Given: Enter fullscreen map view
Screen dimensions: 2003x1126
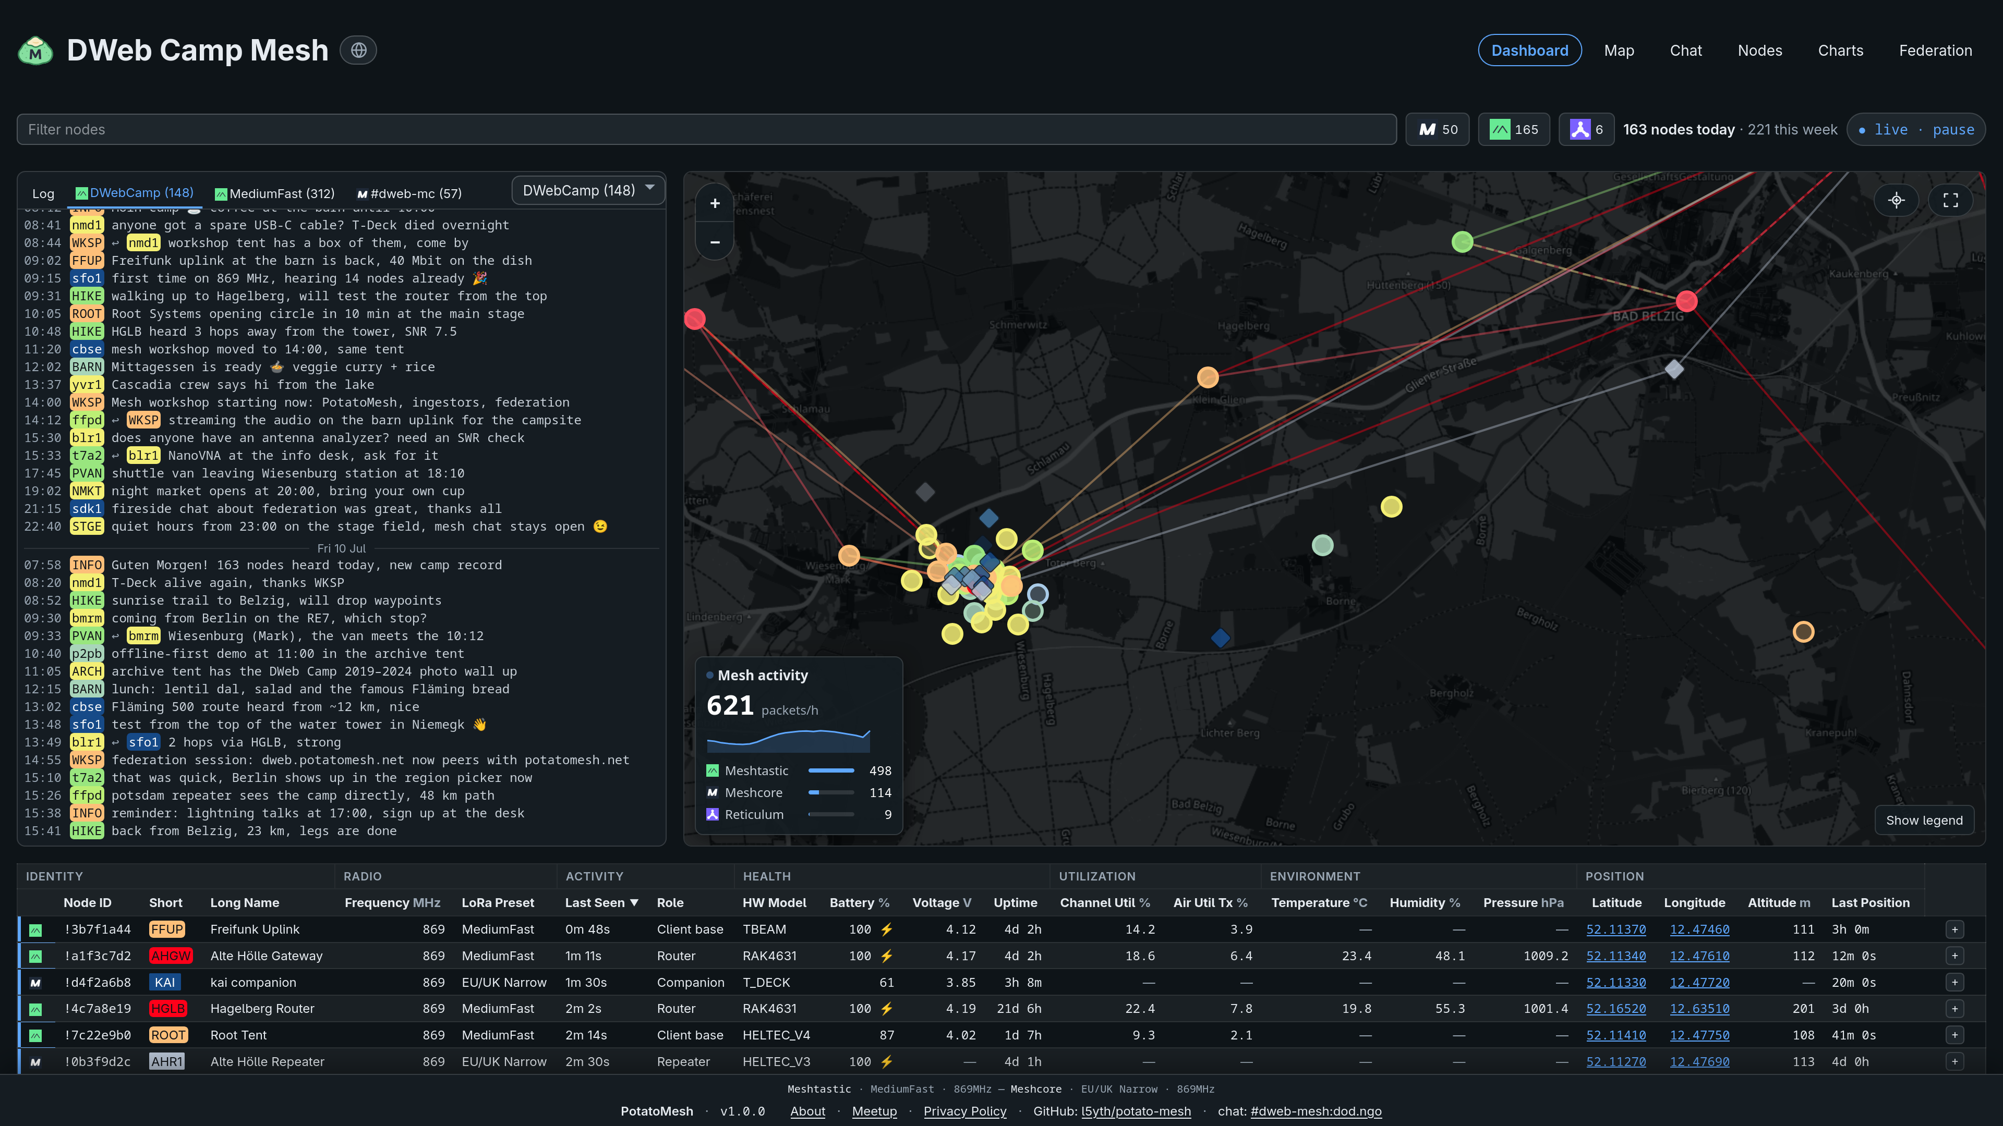Looking at the screenshot, I should pyautogui.click(x=1951, y=201).
